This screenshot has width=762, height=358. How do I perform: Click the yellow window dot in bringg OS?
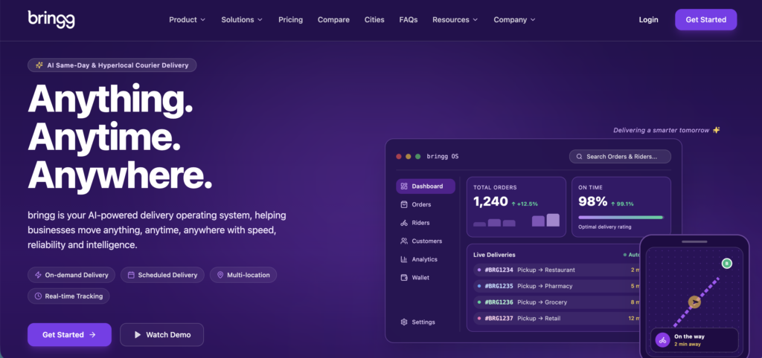[x=409, y=157]
